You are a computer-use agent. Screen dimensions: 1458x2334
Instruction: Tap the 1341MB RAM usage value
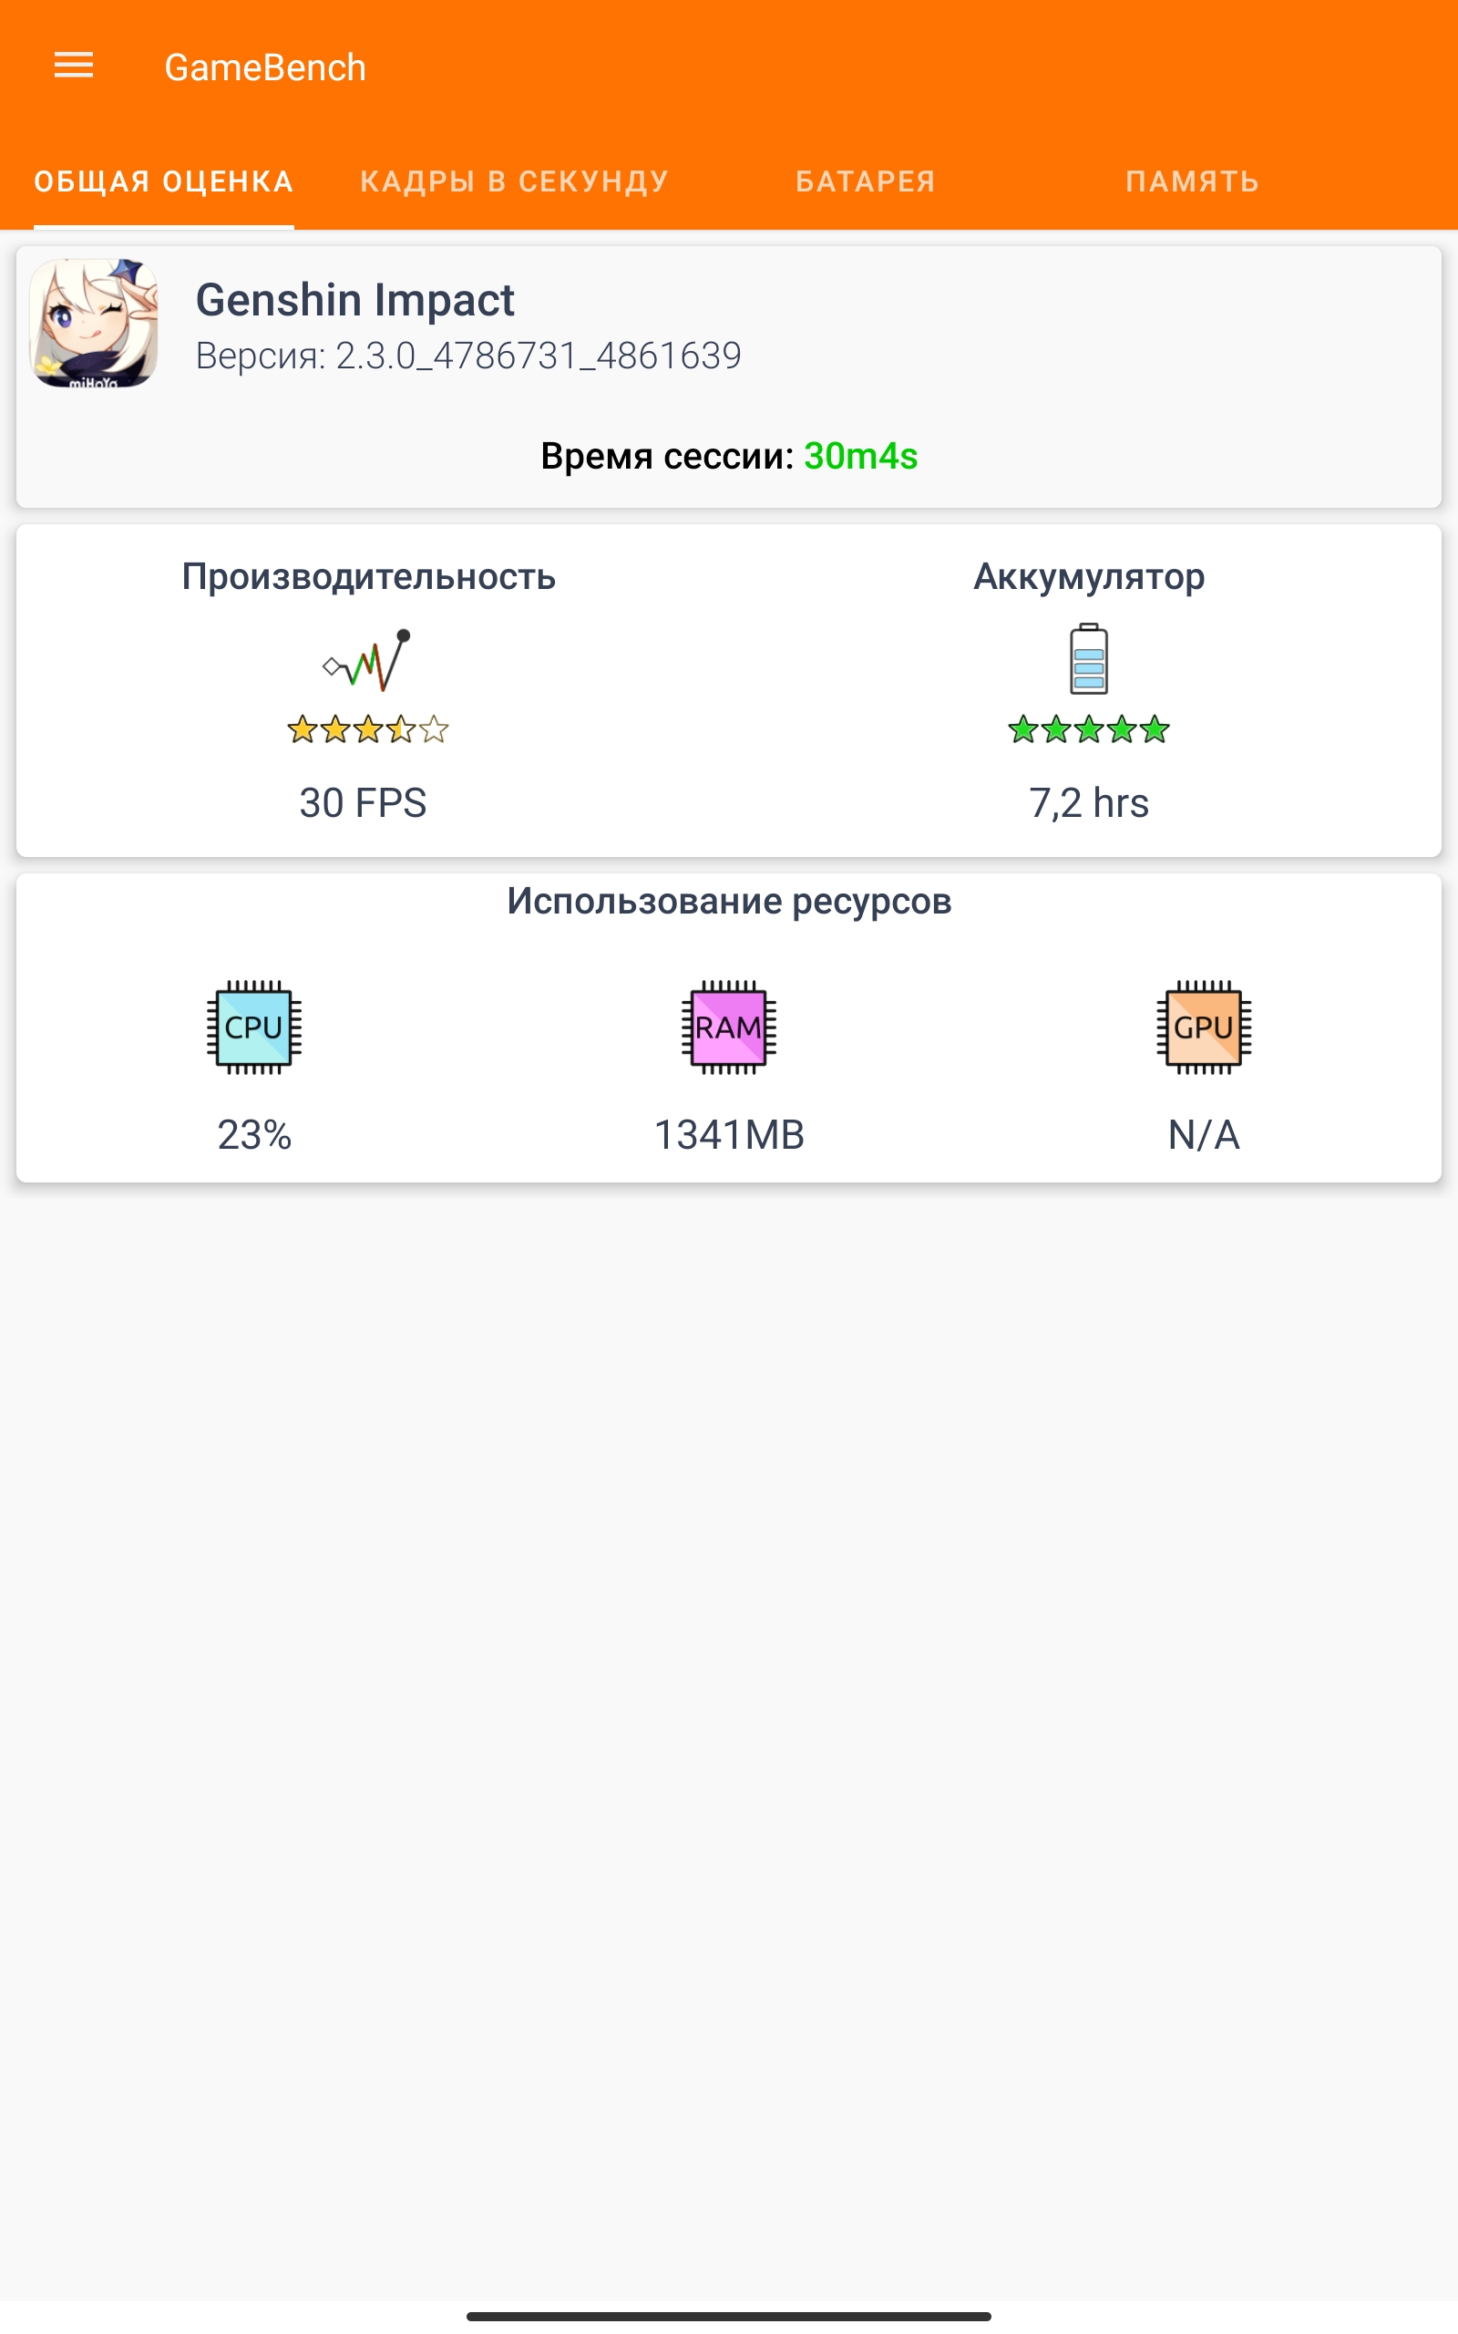(x=729, y=1134)
